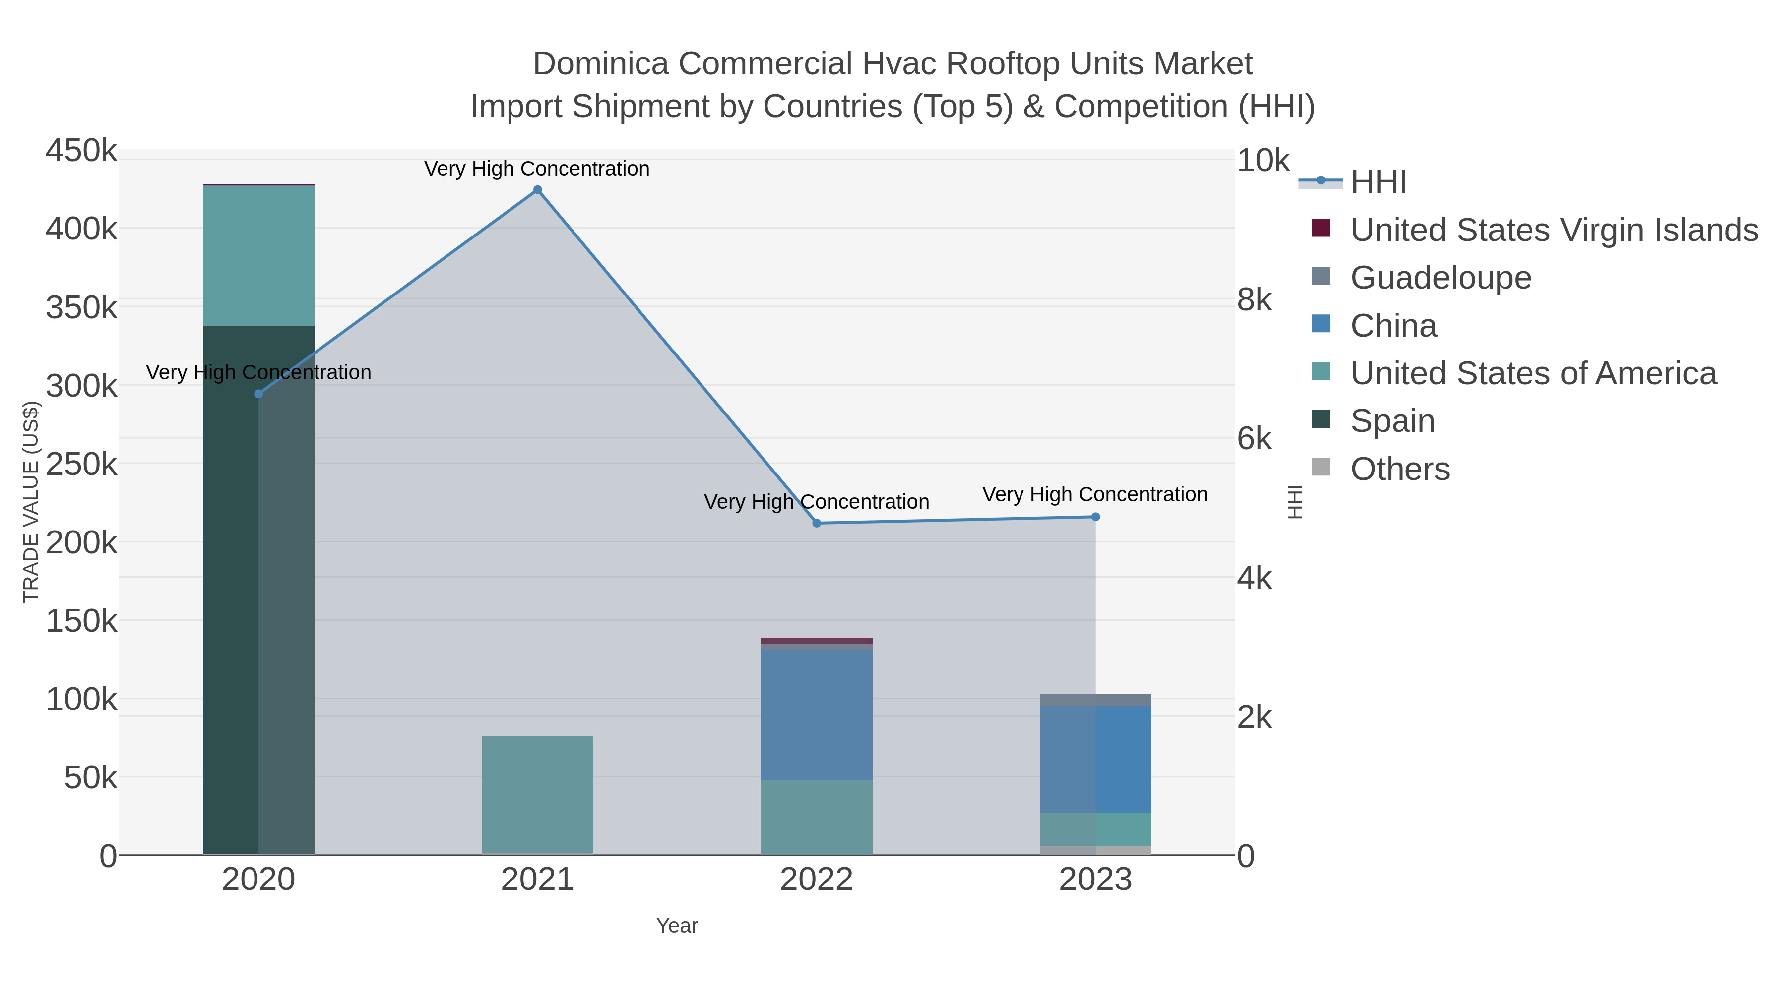Click the 2020 x-axis label
Screen dimensions: 1786x1004
click(x=258, y=880)
